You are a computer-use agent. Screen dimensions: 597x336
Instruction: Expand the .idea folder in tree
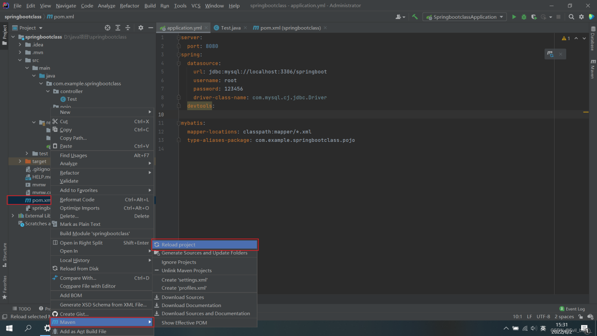click(20, 45)
